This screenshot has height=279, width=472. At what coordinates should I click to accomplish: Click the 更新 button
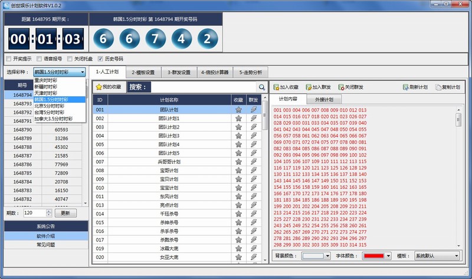click(x=65, y=213)
